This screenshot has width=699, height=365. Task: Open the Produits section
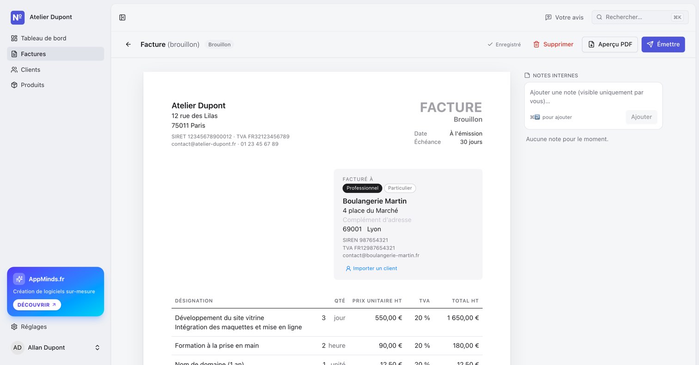pyautogui.click(x=55, y=85)
